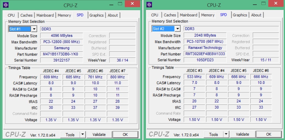Close the left CPU-Z window

132,4
